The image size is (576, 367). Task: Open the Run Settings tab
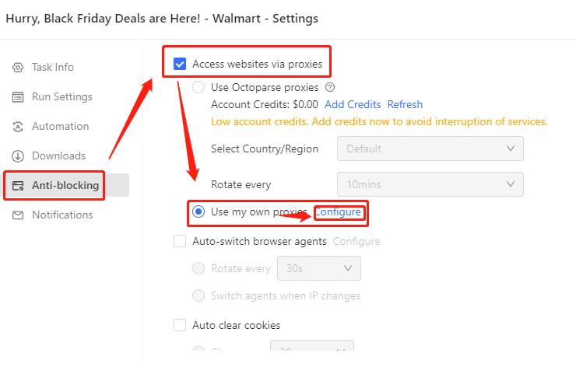[x=61, y=97]
